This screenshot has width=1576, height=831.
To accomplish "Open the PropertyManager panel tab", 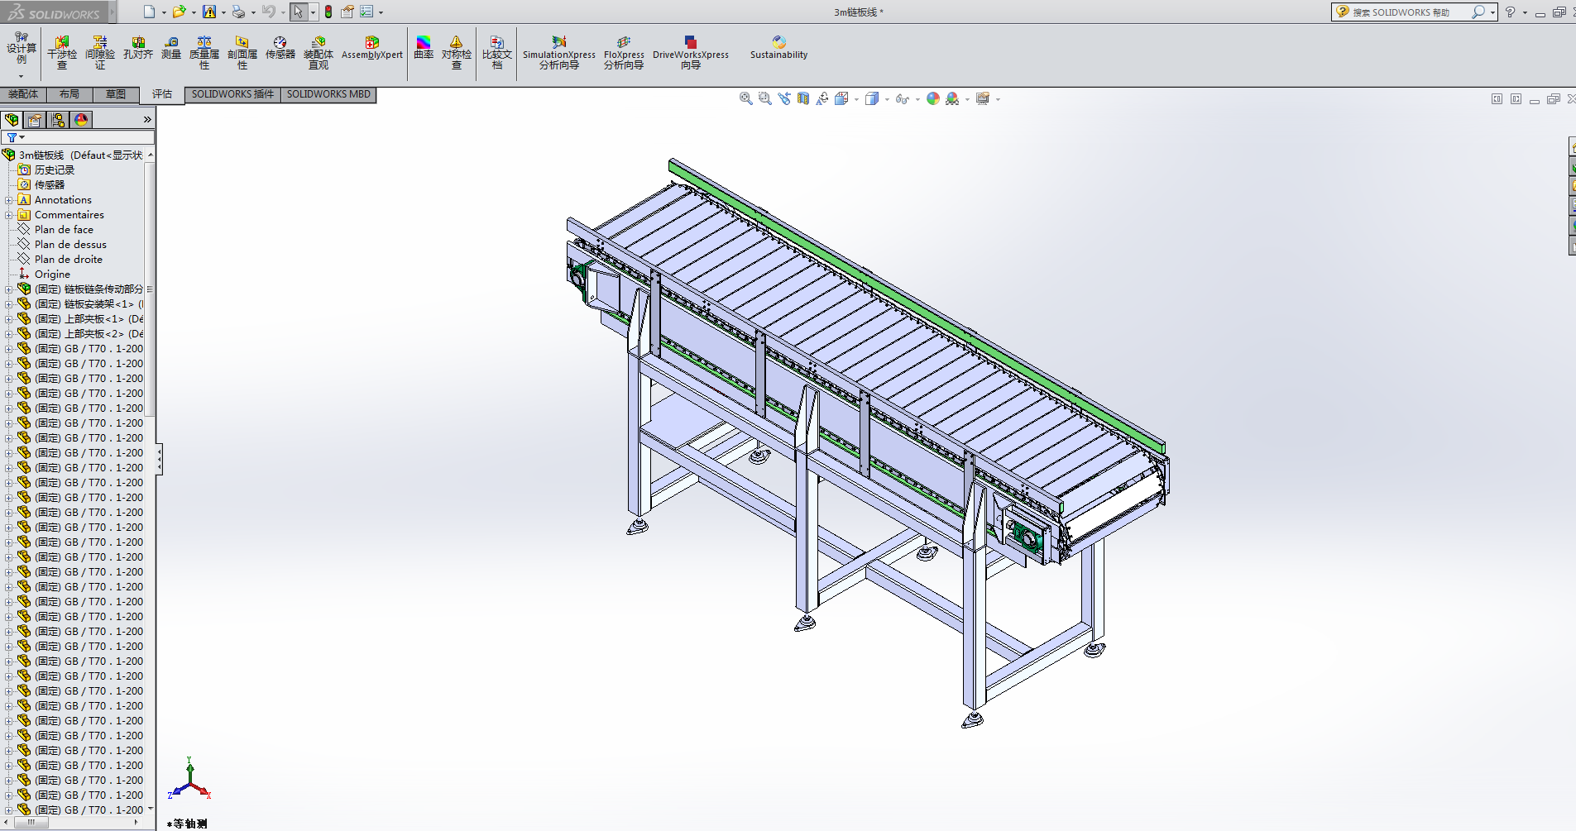I will point(35,120).
